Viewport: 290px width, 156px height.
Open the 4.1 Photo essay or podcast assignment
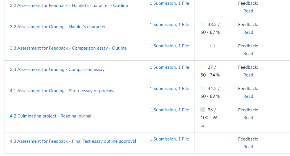[x=62, y=91]
